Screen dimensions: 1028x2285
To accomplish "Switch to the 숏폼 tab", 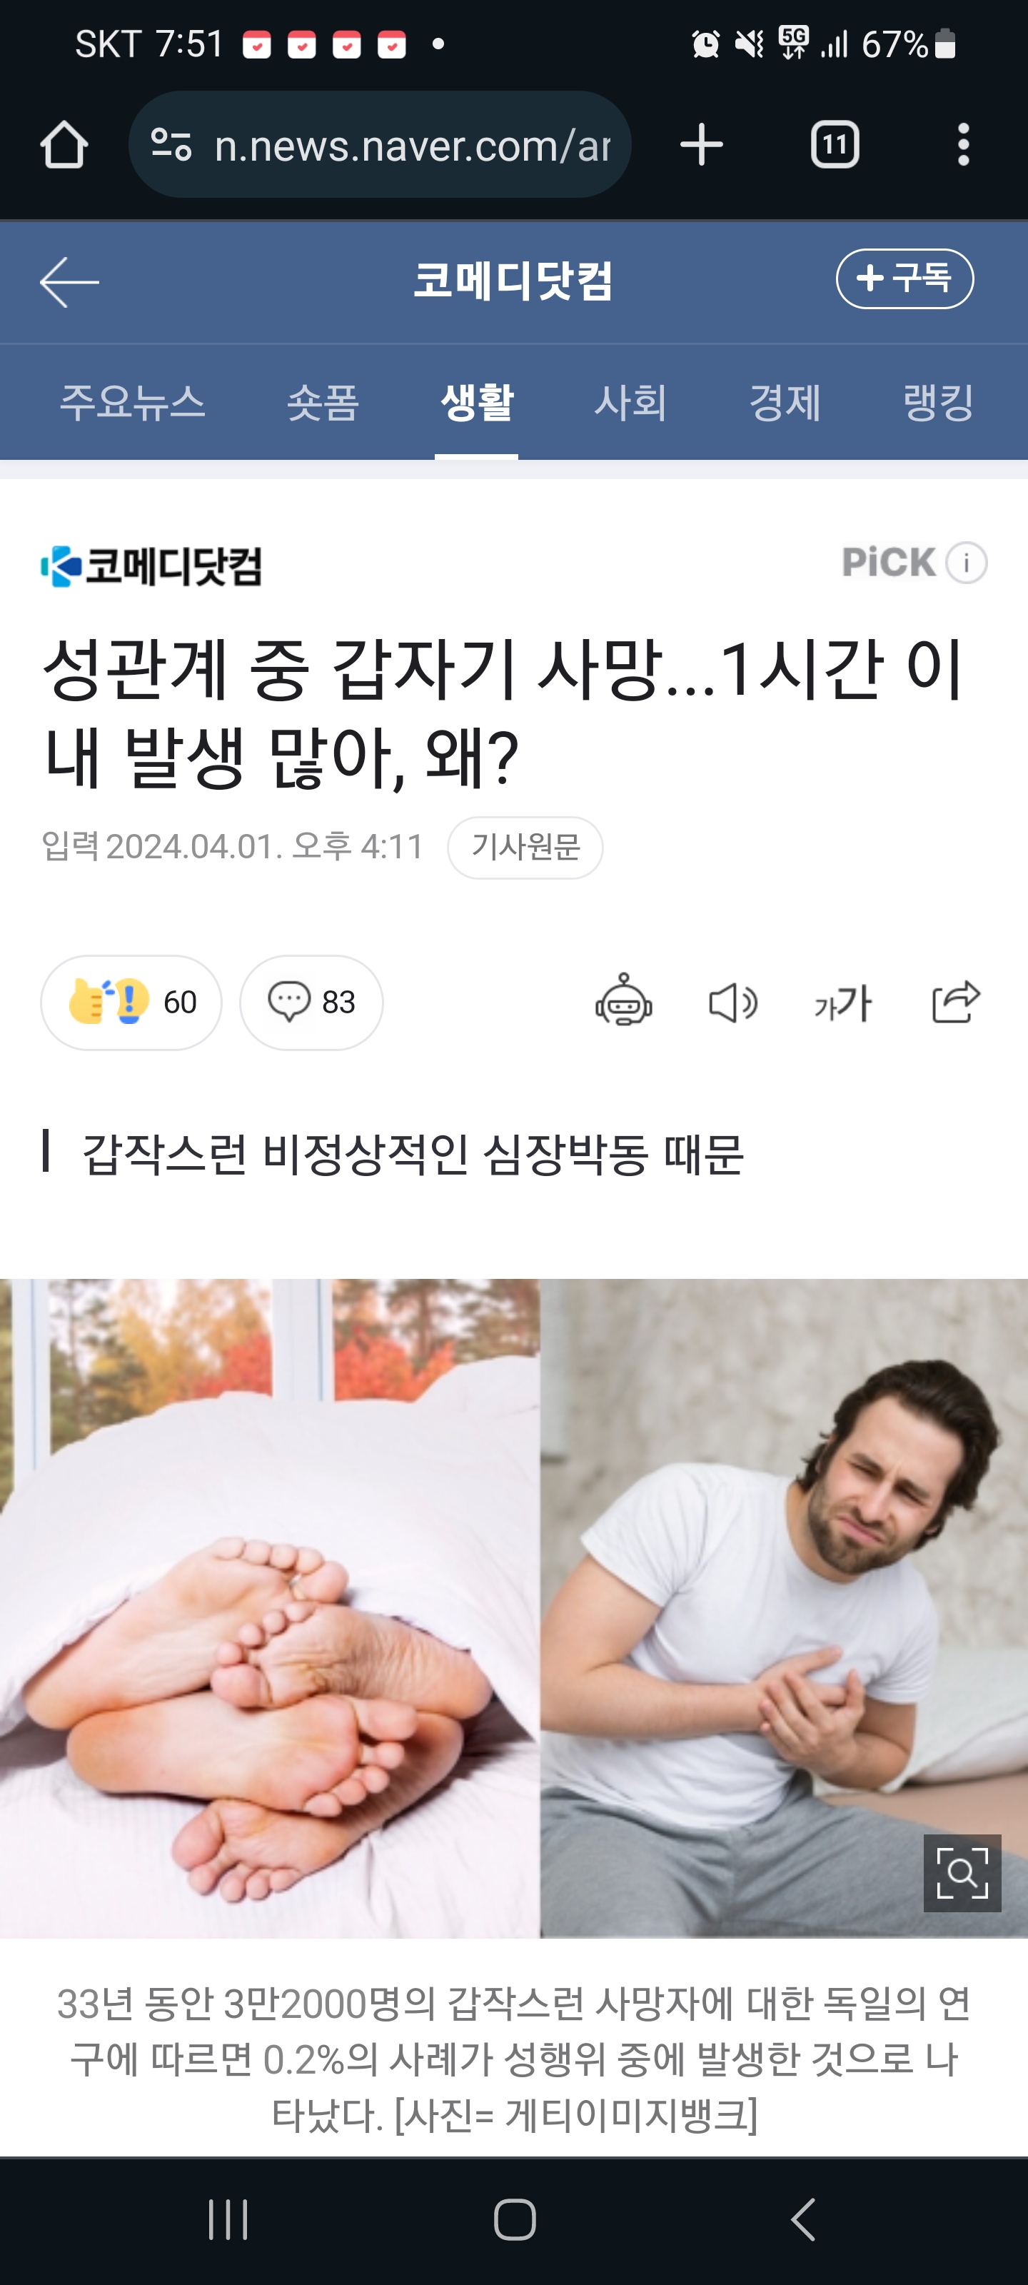I will click(x=323, y=402).
